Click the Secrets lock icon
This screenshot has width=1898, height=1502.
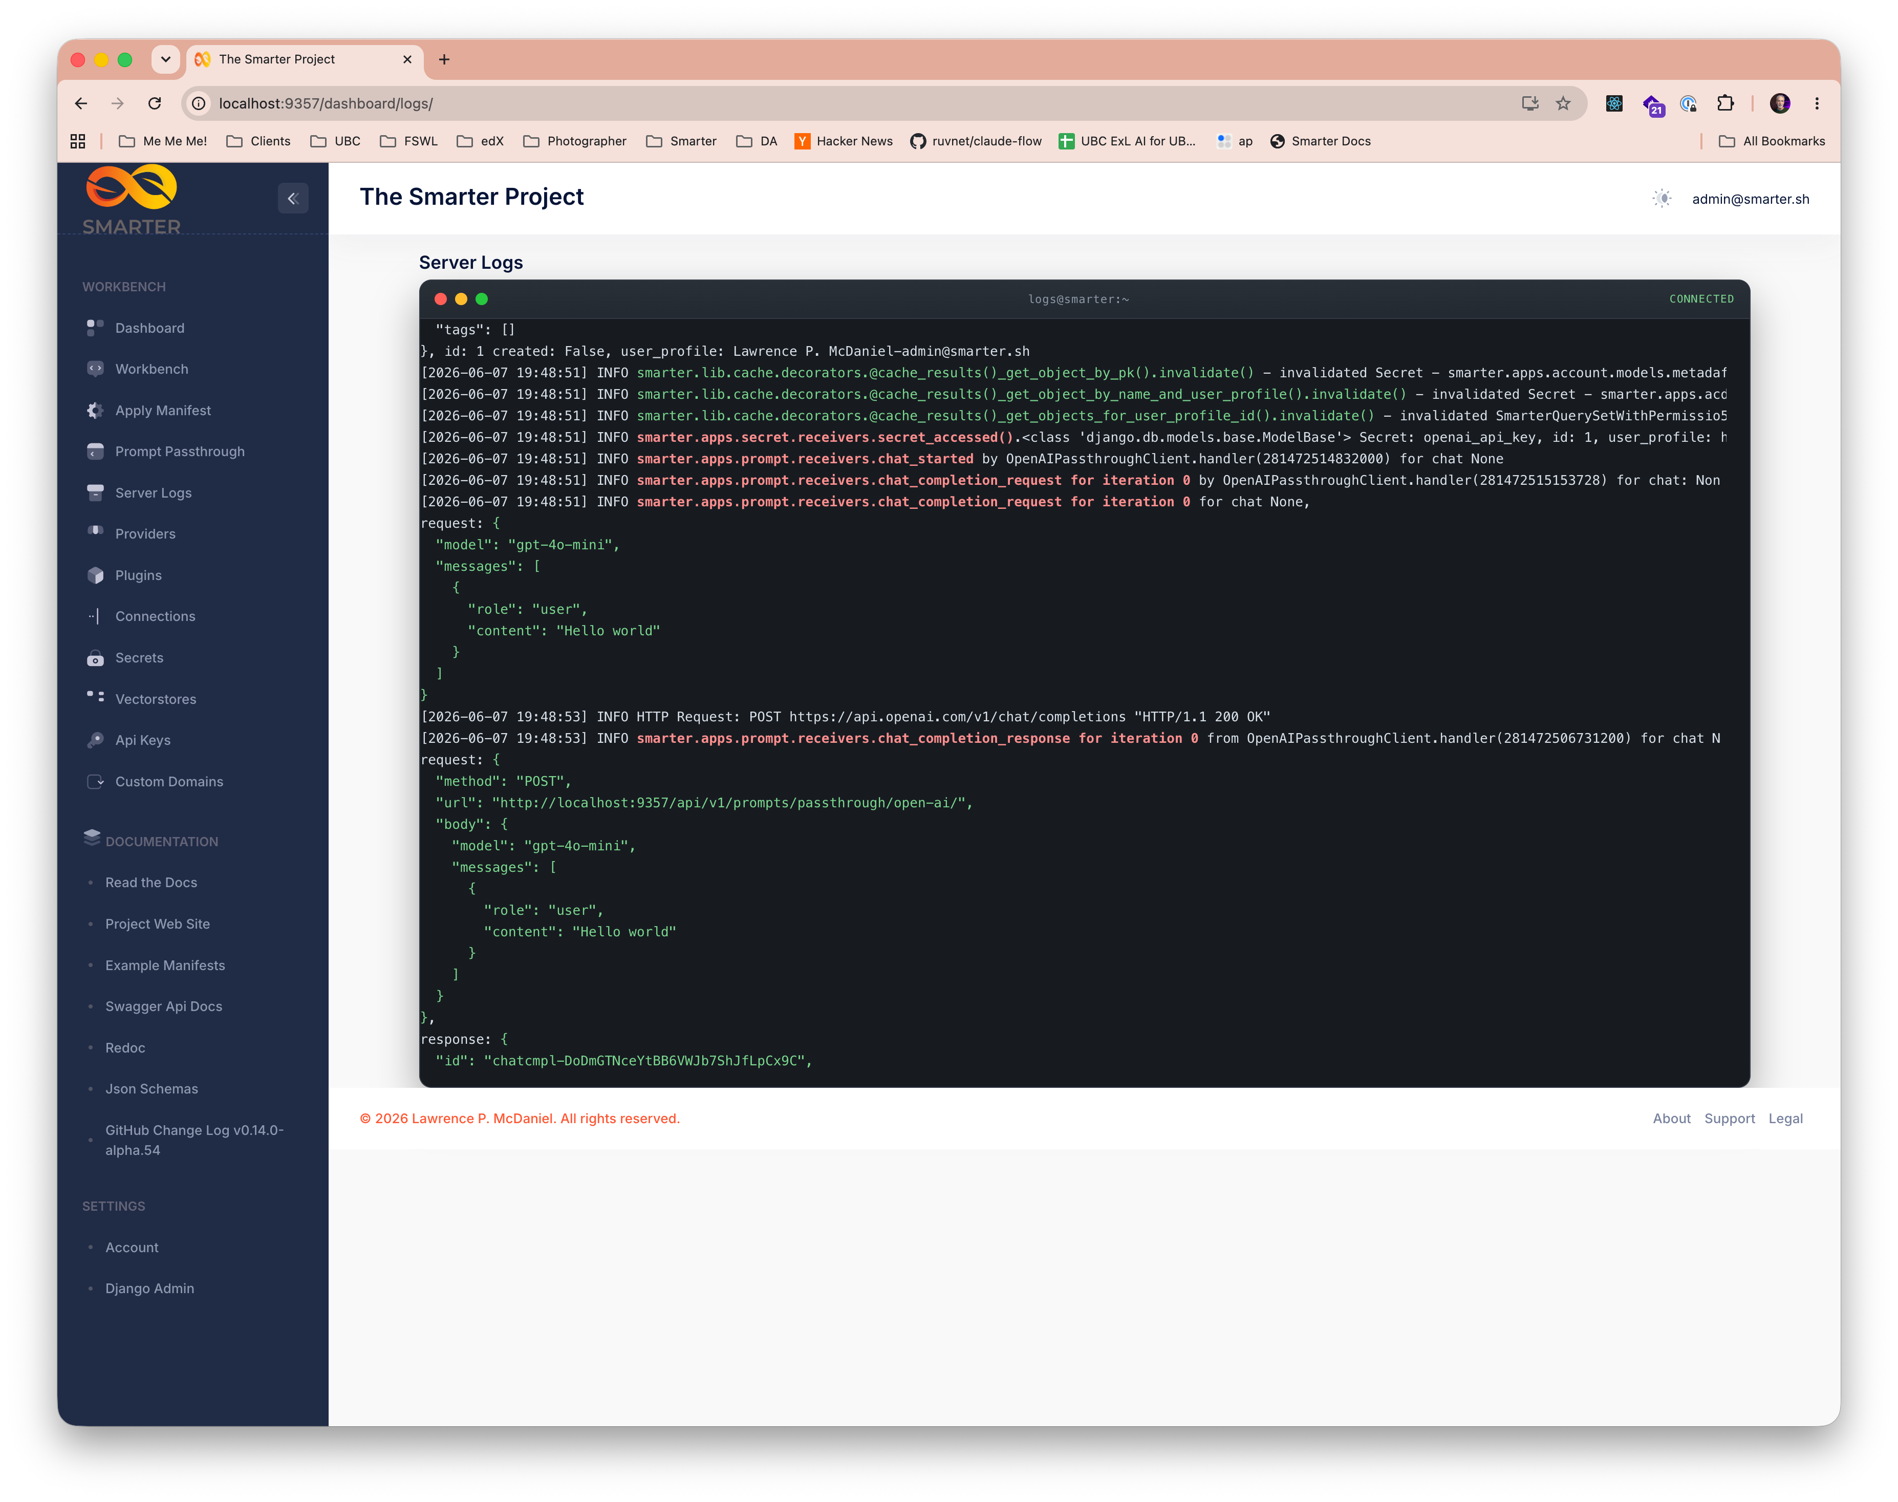[x=95, y=658]
